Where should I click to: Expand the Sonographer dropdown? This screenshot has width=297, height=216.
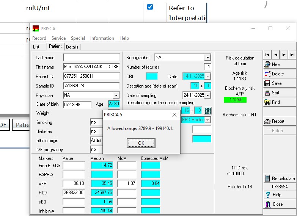207,58
